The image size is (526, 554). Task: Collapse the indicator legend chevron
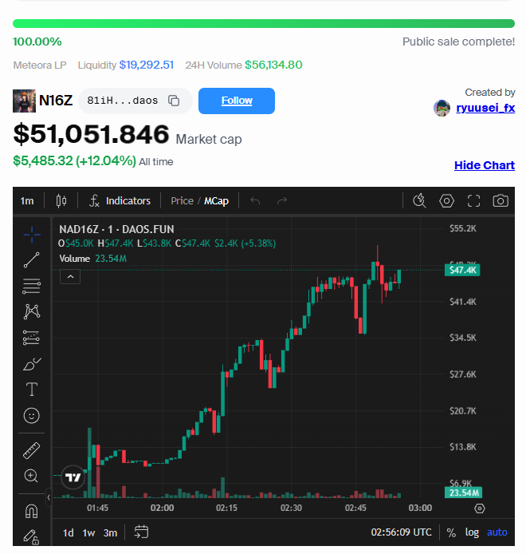tap(70, 277)
